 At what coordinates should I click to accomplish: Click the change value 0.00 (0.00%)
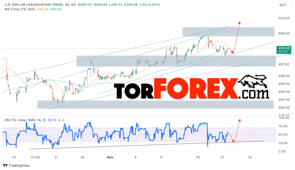pyautogui.click(x=150, y=5)
